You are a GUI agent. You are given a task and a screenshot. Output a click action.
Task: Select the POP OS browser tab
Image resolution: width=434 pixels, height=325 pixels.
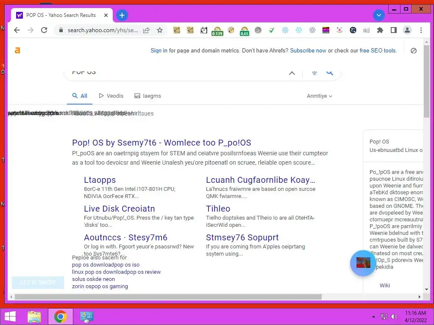(61, 15)
